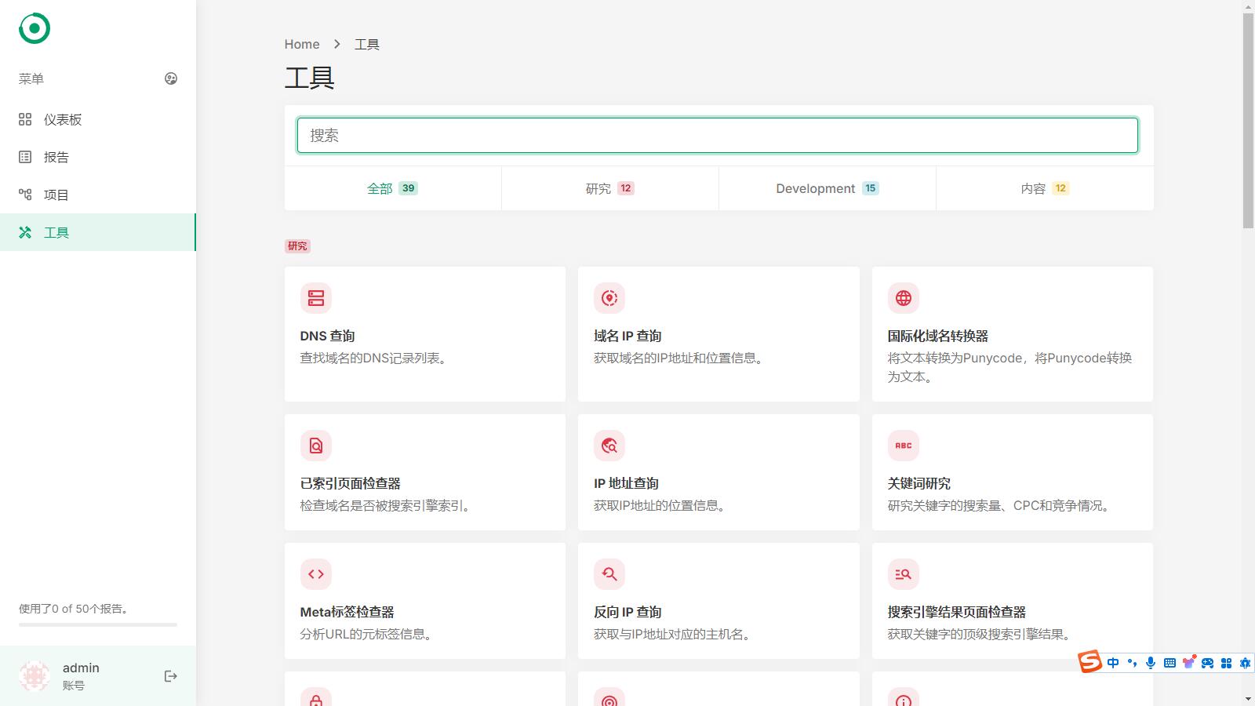
Task: Focus the 搜索 input field
Action: (717, 136)
